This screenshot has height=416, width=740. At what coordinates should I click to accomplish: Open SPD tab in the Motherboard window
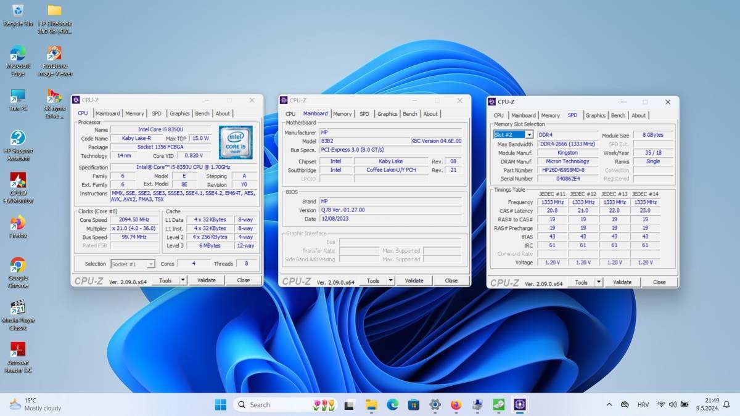coord(364,113)
